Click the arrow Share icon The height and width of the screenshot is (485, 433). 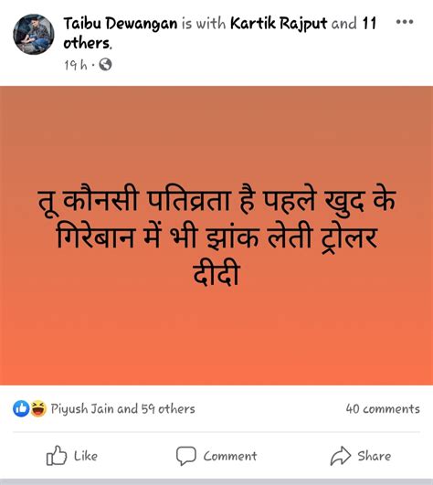coord(341,456)
